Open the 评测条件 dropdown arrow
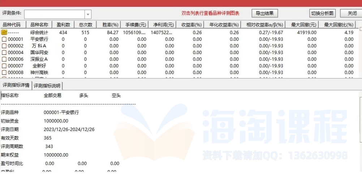The height and width of the screenshot is (180, 362). (x=88, y=14)
